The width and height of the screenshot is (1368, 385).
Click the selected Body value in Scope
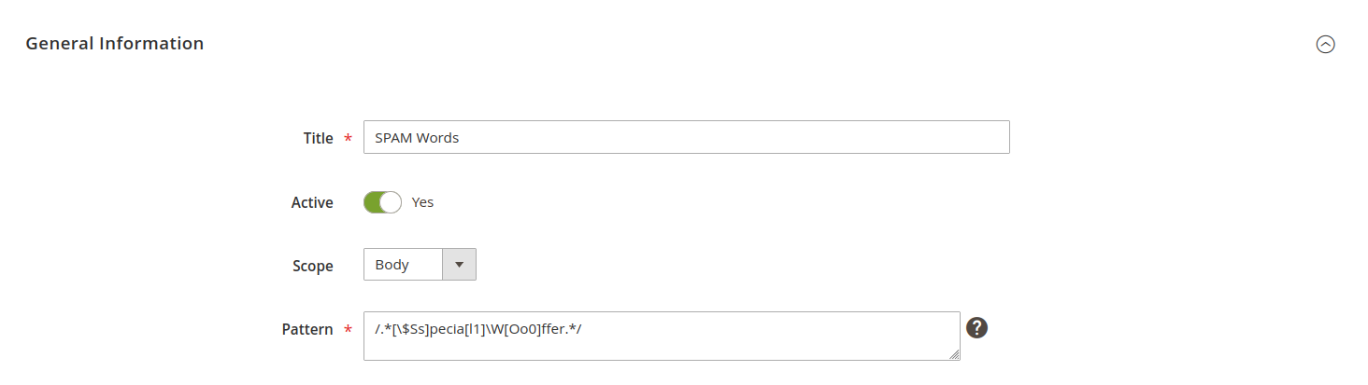point(392,265)
